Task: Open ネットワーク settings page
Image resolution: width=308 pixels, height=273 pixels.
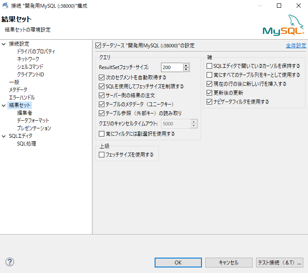Action: coord(28,59)
